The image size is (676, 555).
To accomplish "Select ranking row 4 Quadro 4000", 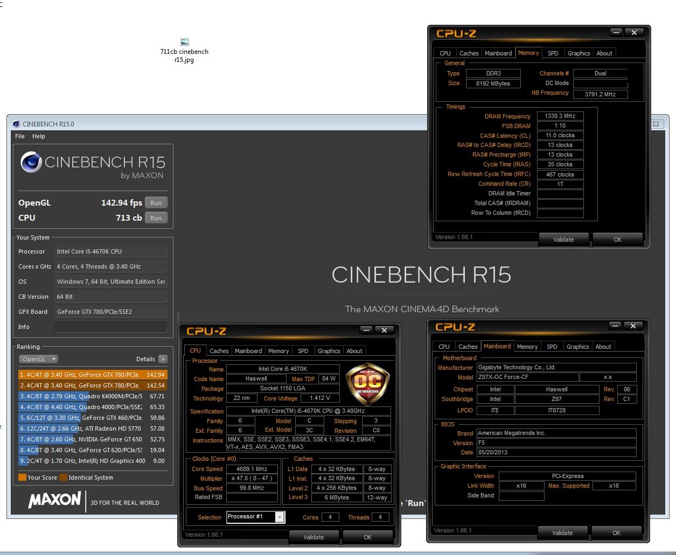I will click(93, 407).
